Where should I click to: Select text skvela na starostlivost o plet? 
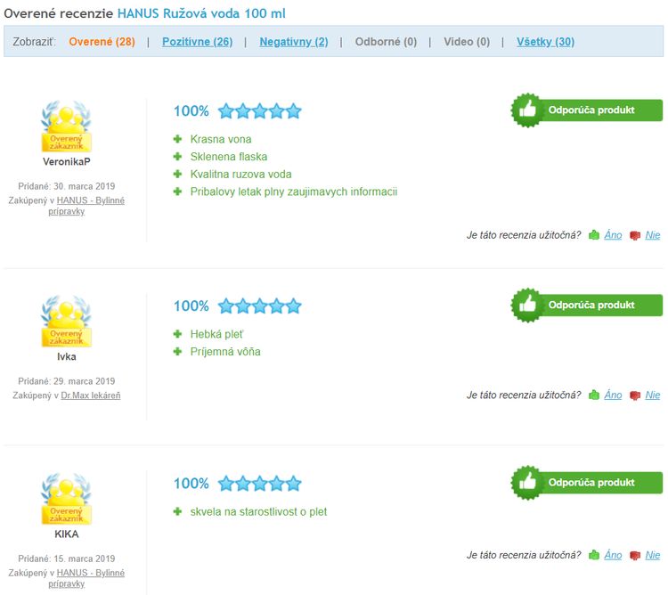258,512
